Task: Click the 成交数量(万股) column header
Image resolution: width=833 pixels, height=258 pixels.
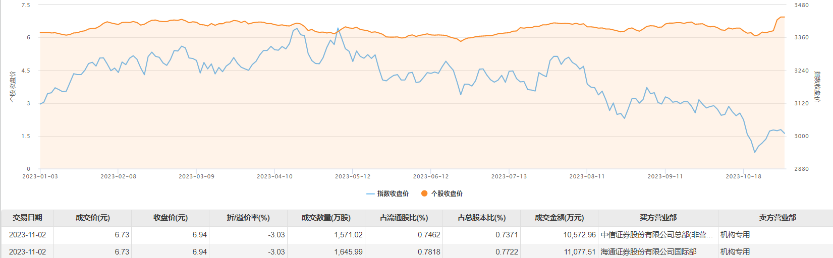Action: (x=326, y=218)
